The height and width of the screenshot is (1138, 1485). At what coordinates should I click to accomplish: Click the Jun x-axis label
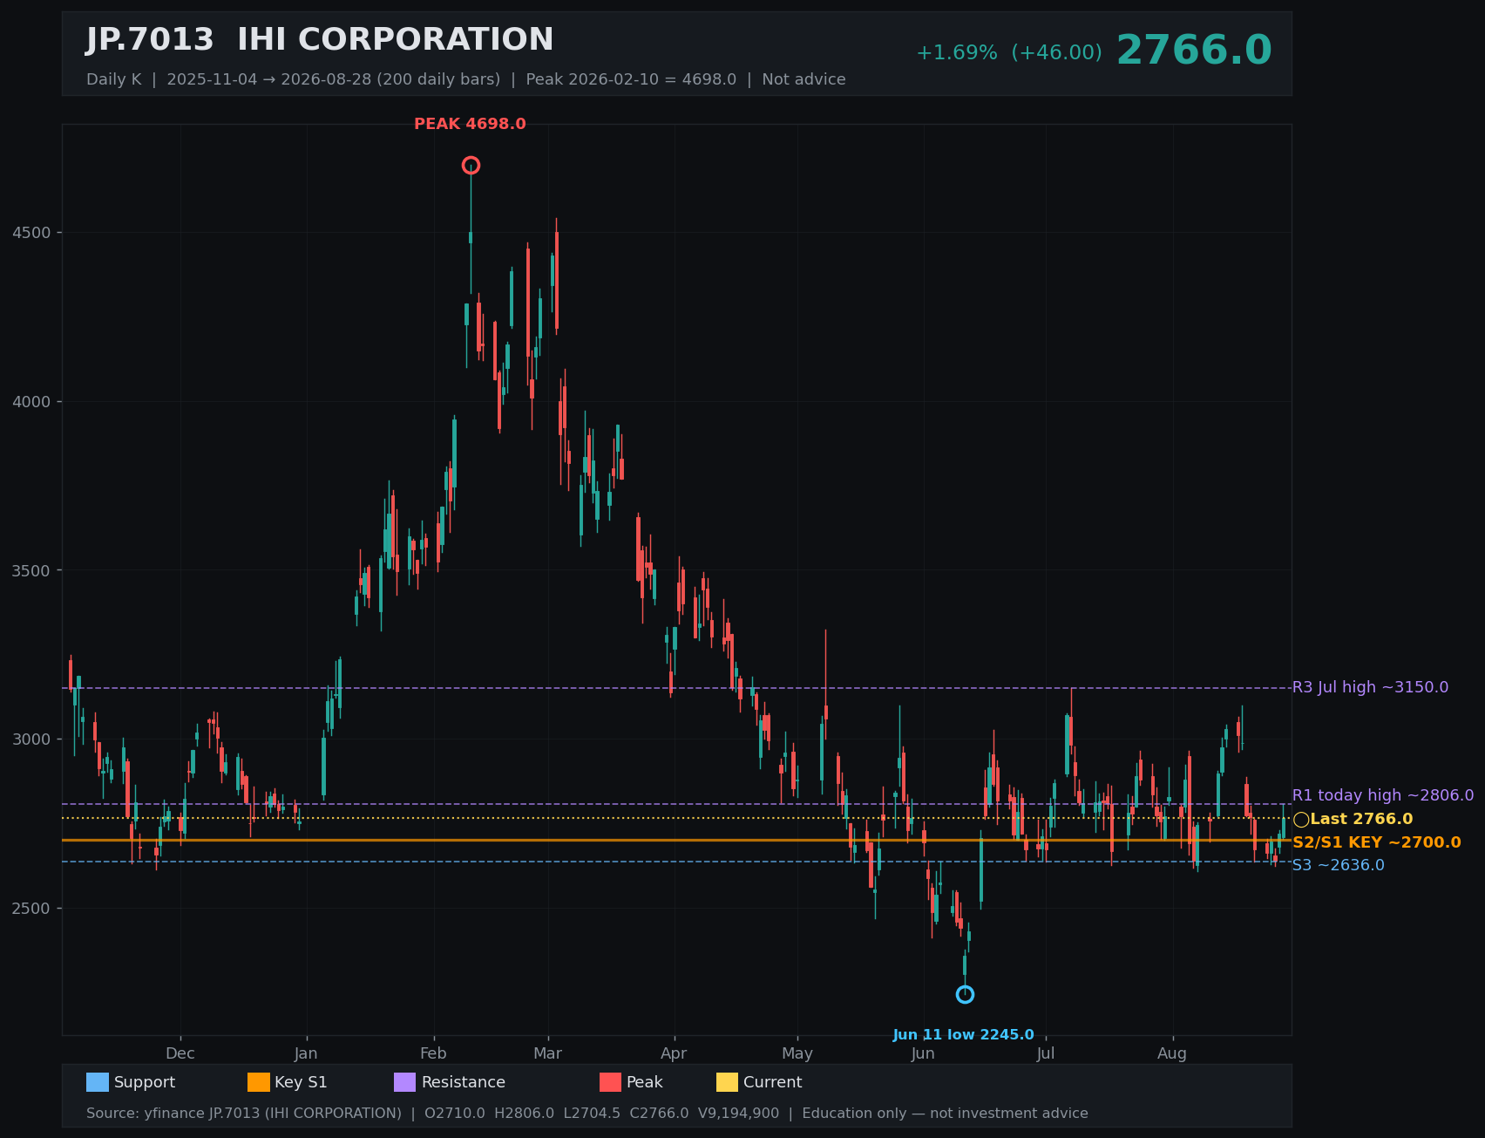(923, 1053)
